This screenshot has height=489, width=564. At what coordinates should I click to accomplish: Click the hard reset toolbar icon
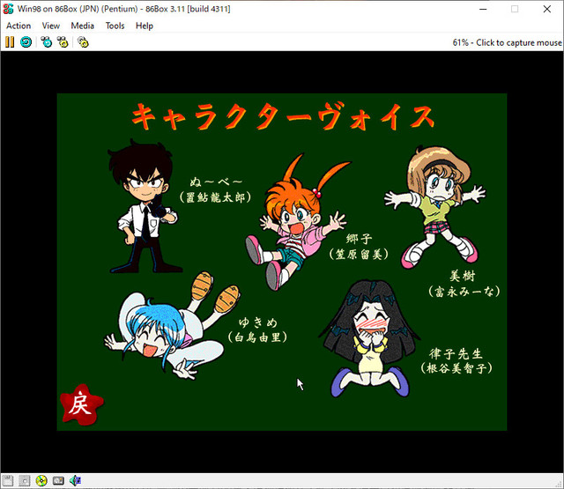26,42
